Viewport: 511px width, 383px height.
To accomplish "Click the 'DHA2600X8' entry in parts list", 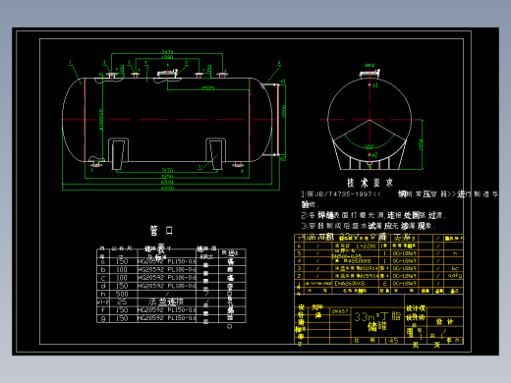I will click(x=349, y=283).
